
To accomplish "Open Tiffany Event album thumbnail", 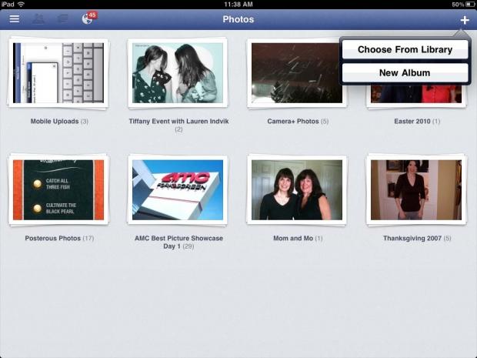I will [x=178, y=73].
